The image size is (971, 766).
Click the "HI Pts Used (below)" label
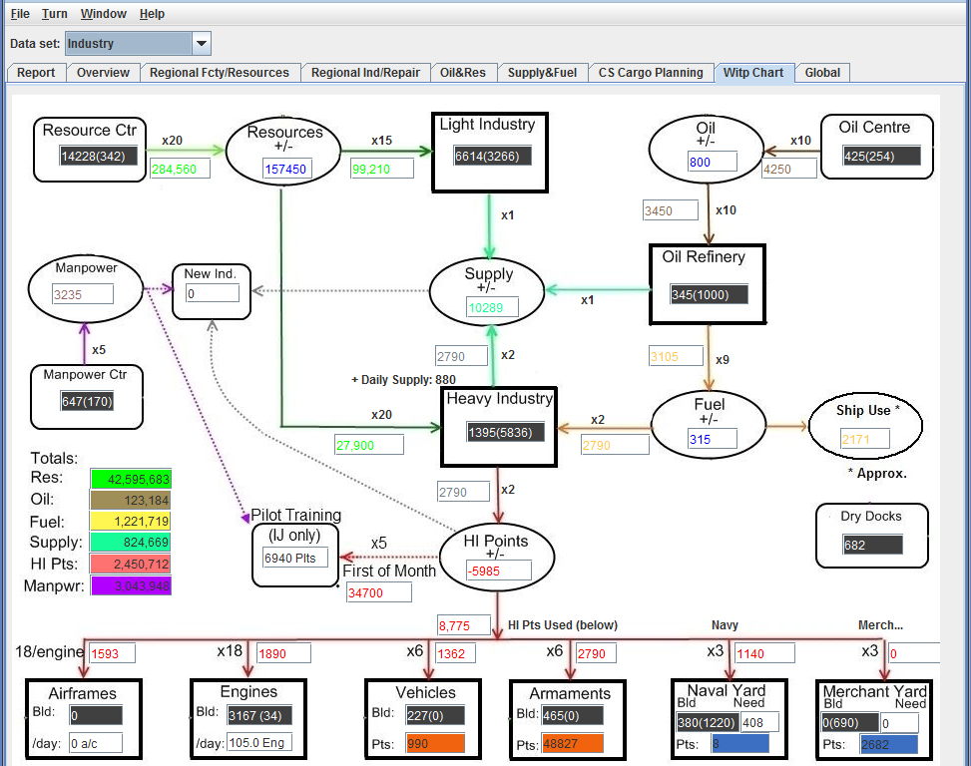[562, 625]
